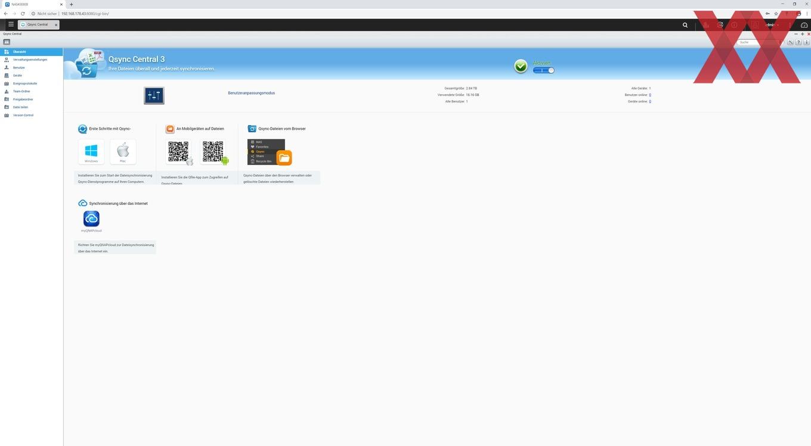Open the question mark help icon
This screenshot has width=811, height=446.
point(798,42)
